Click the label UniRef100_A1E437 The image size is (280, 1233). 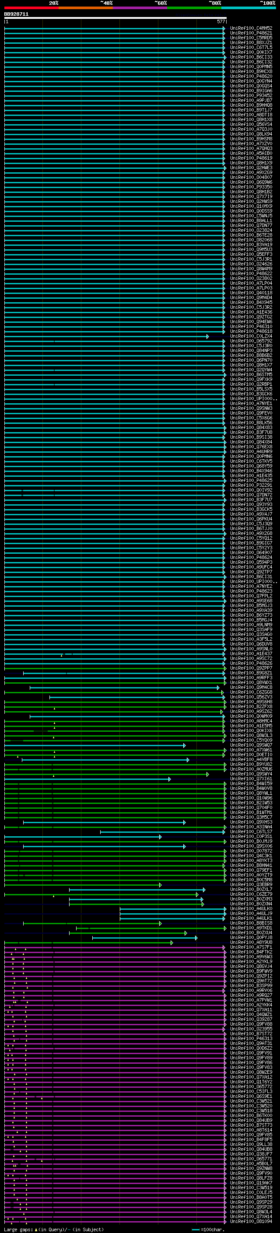tap(251, 654)
